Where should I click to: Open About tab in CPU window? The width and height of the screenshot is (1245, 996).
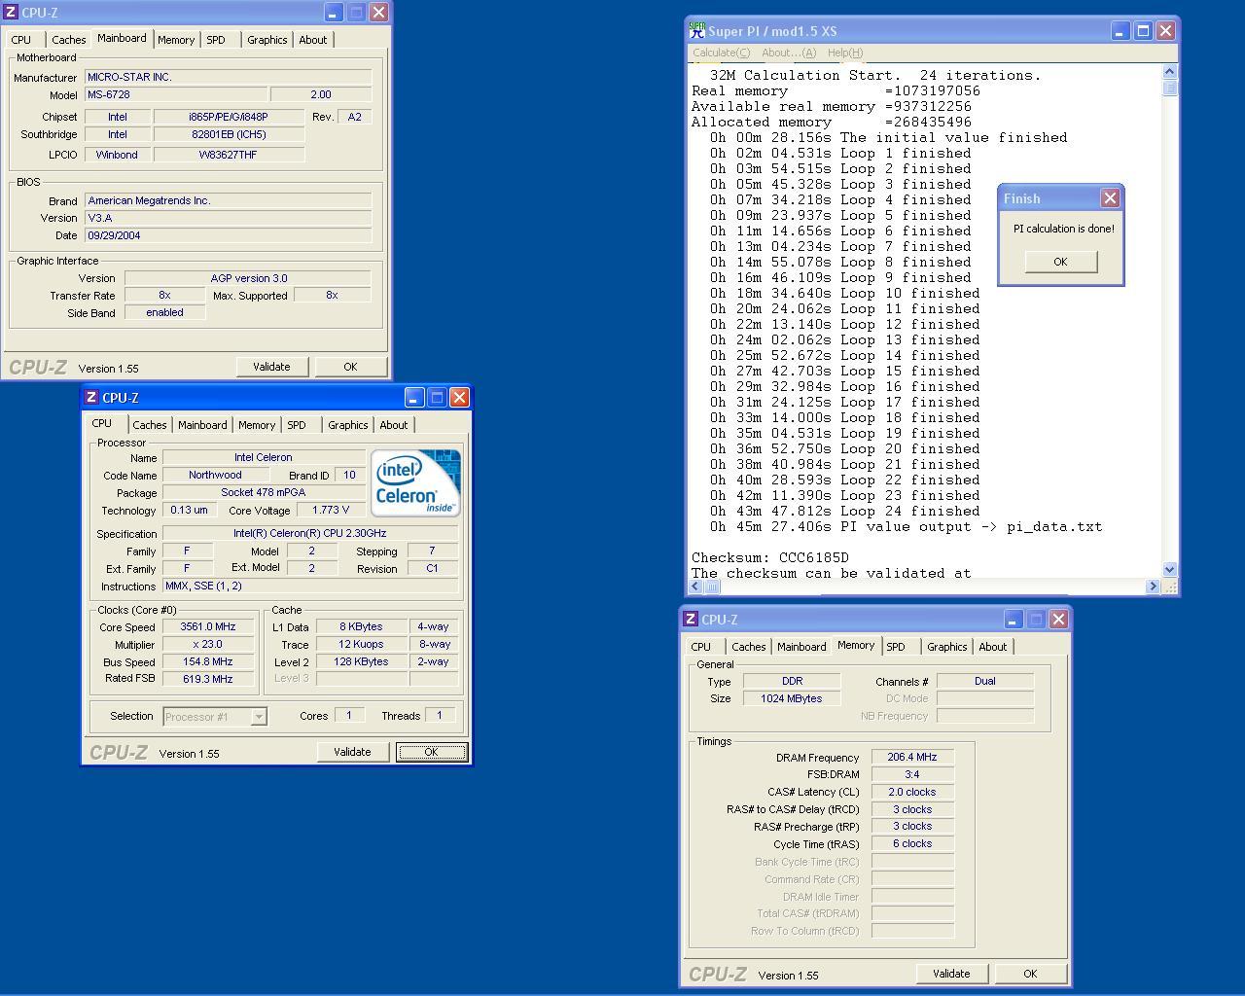click(394, 425)
